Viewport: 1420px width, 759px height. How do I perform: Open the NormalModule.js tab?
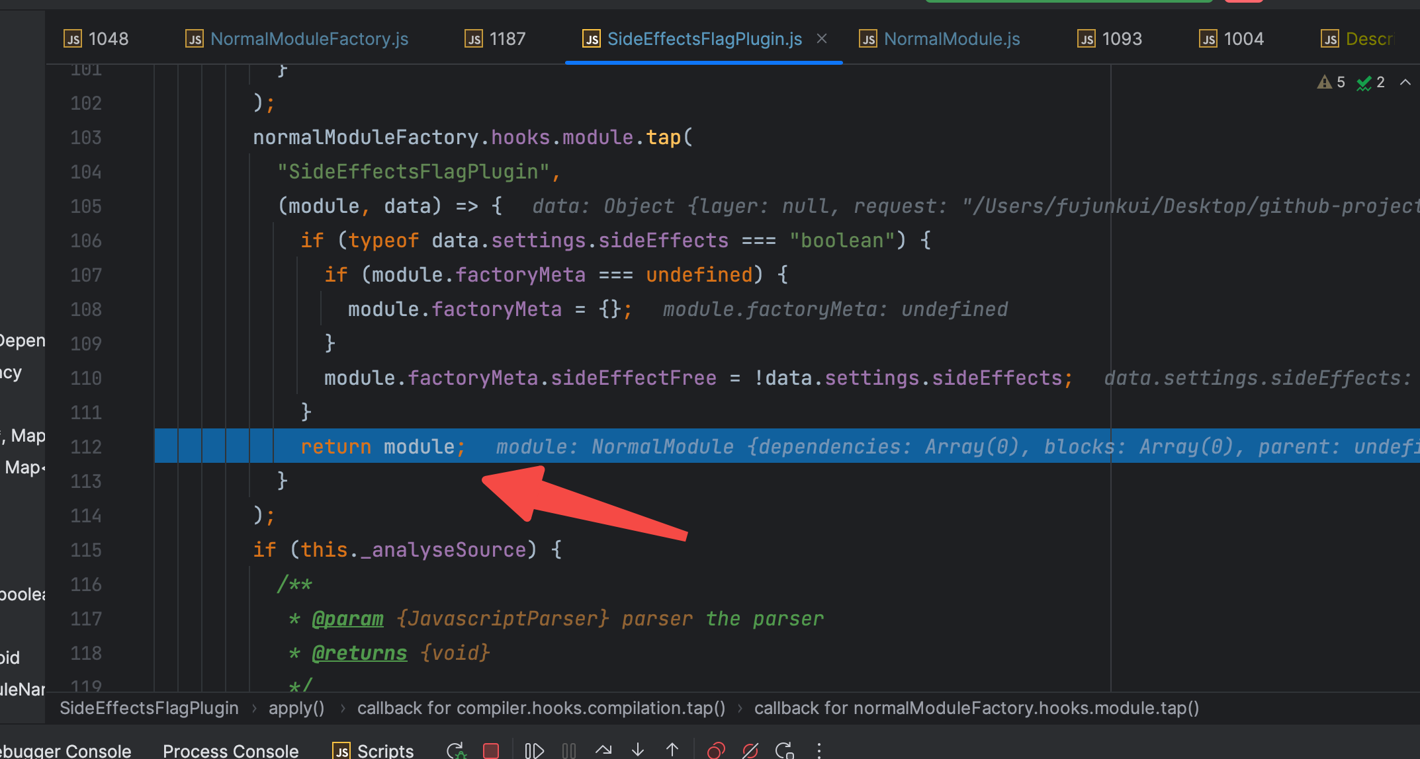pos(952,39)
